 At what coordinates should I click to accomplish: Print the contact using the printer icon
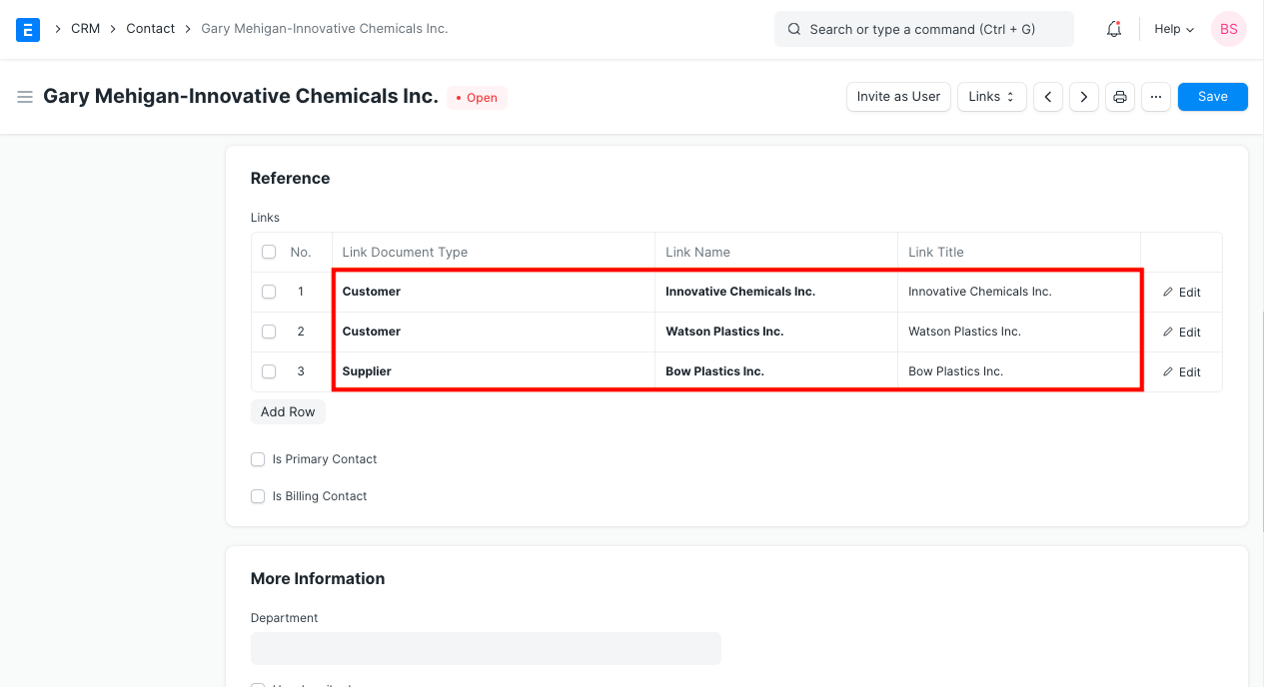click(1119, 97)
